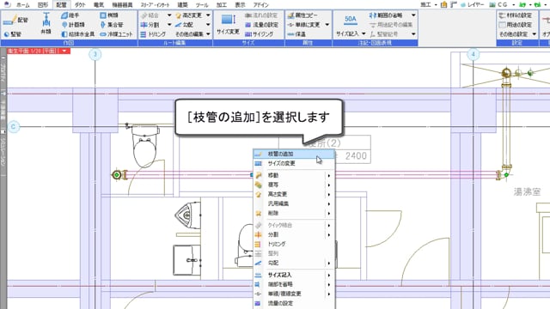Click the 材料の設定 settings button

point(517,15)
